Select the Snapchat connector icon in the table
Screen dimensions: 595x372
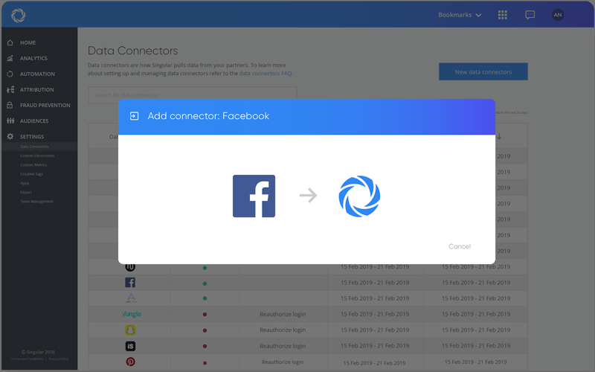click(x=130, y=330)
